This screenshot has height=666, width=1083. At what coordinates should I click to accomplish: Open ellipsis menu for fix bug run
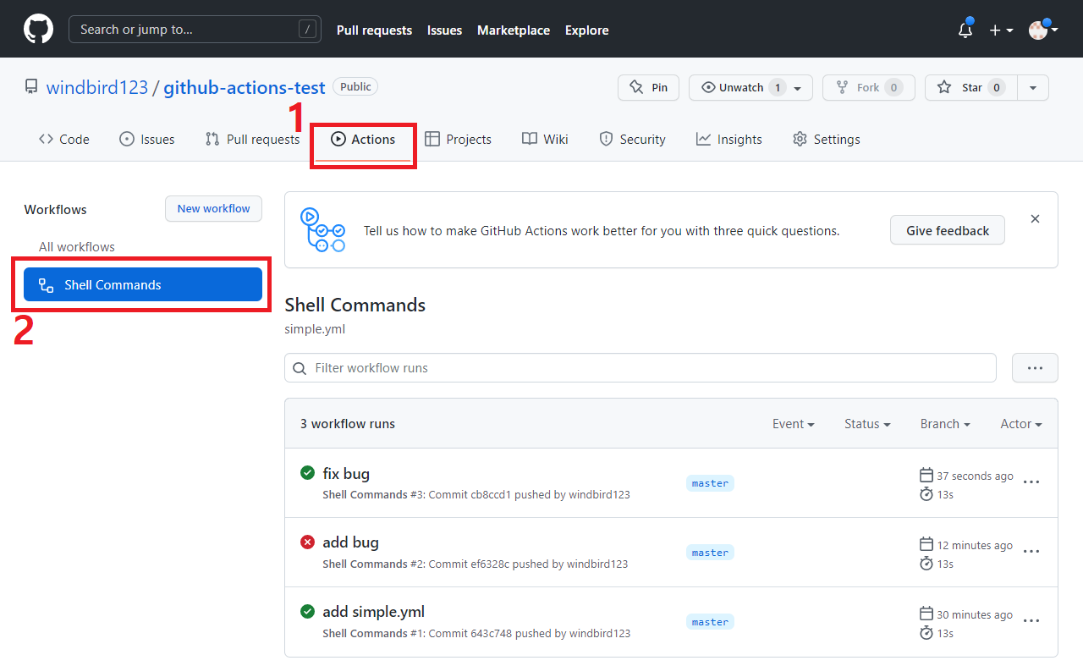point(1031,482)
